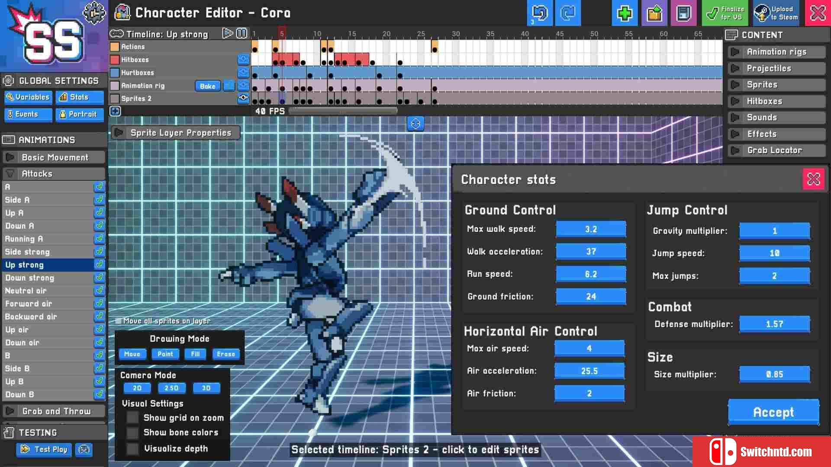Enable Visualize depth checkbox

pyautogui.click(x=132, y=448)
